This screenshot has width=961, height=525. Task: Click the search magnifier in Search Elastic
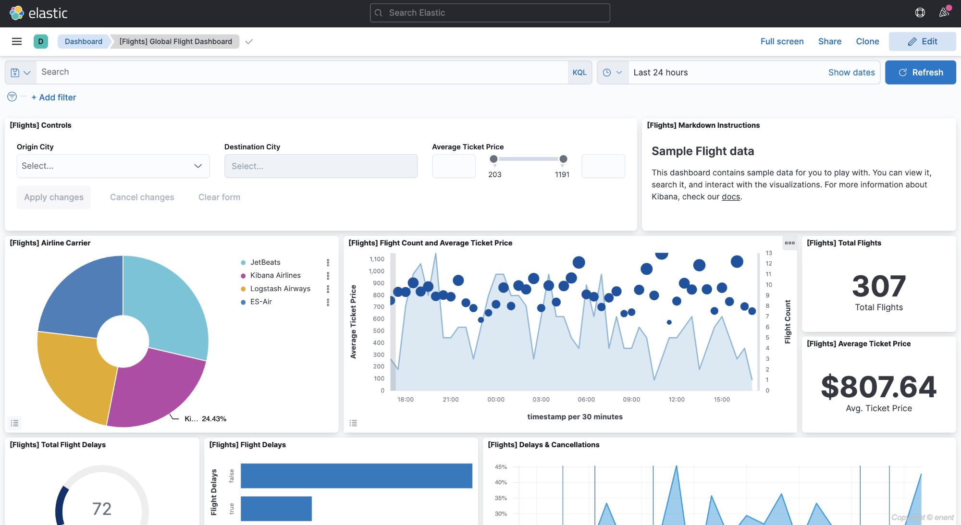pyautogui.click(x=379, y=13)
